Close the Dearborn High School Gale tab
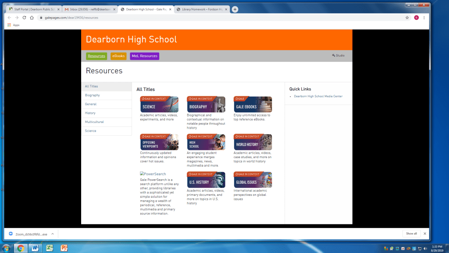The width and height of the screenshot is (449, 253). pyautogui.click(x=170, y=9)
